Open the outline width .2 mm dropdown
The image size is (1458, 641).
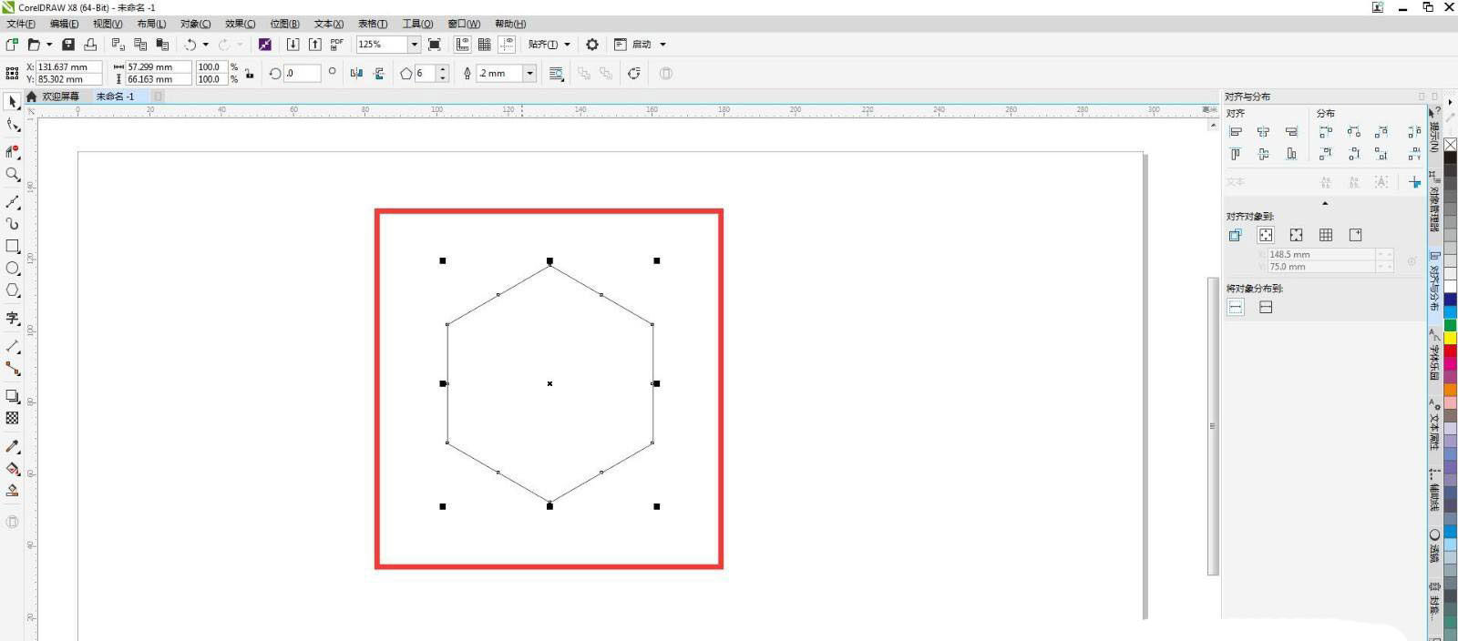pyautogui.click(x=529, y=74)
